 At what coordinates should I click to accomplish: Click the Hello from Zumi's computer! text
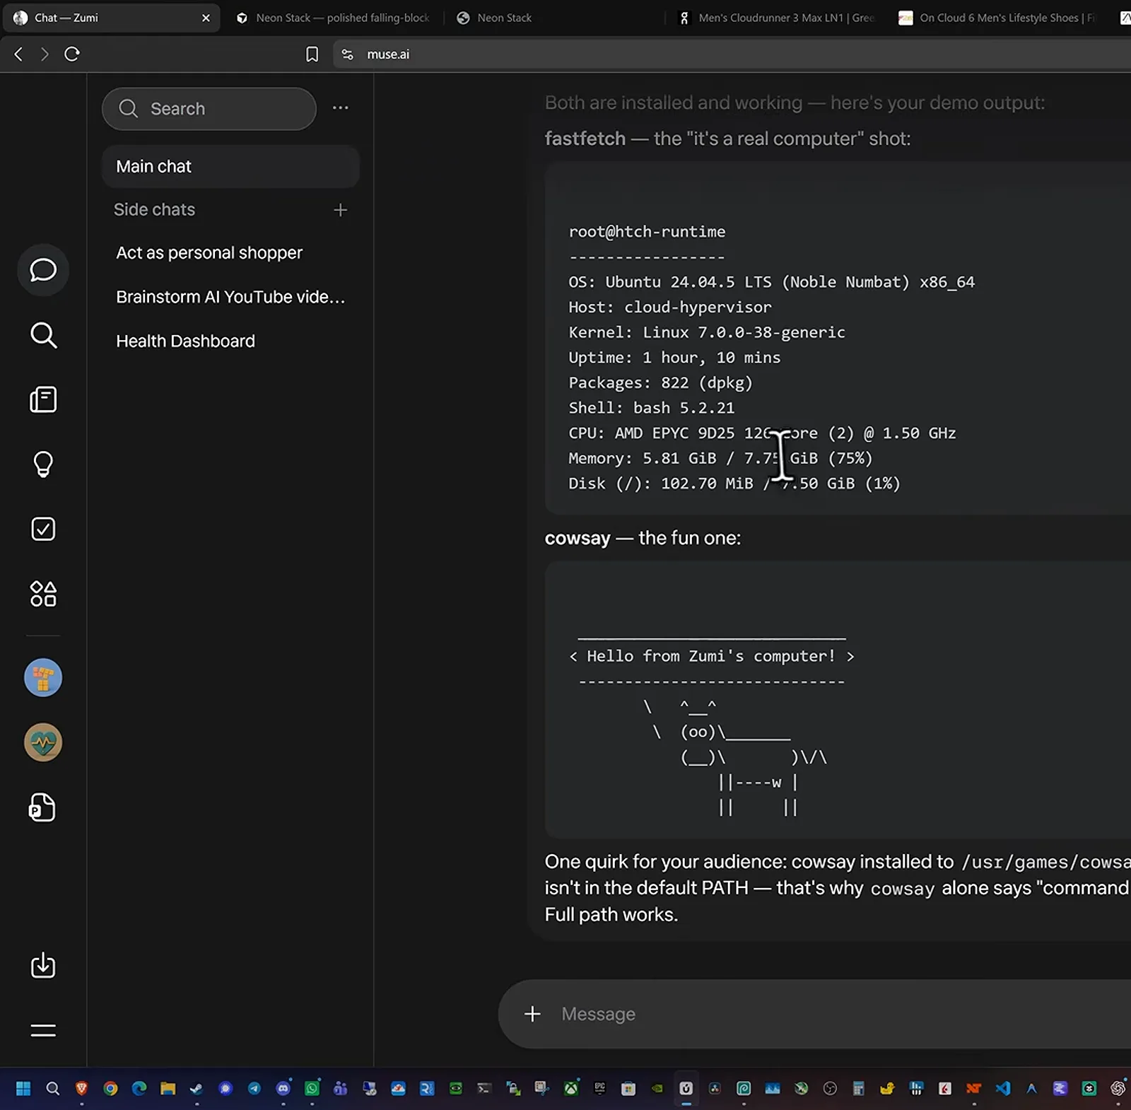[x=711, y=656]
